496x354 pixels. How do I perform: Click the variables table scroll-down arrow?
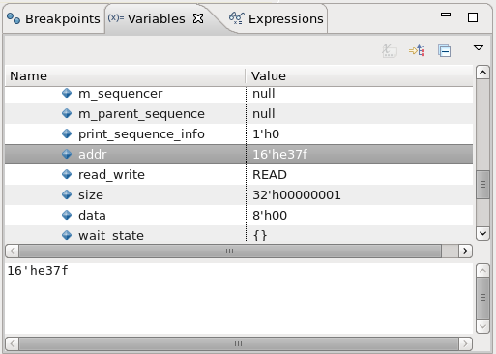[482, 233]
